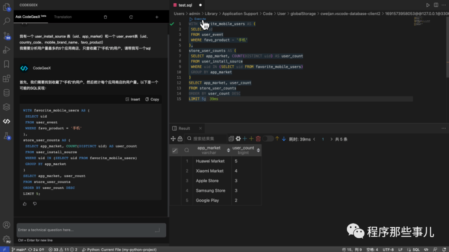Copy the result set using the copy icon

click(232, 138)
